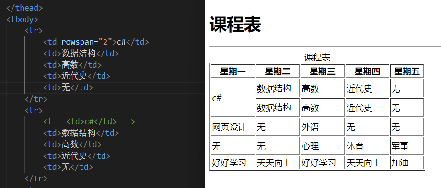Click the </thead> closing tag in the editor
The image size is (441, 188).
pyautogui.click(x=24, y=8)
